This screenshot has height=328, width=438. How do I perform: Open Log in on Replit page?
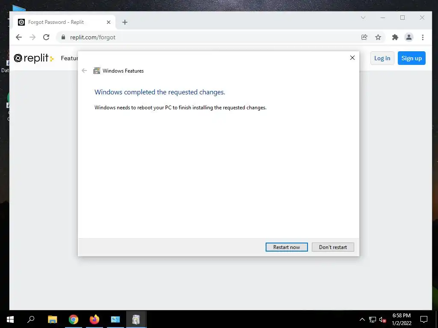coord(382,58)
